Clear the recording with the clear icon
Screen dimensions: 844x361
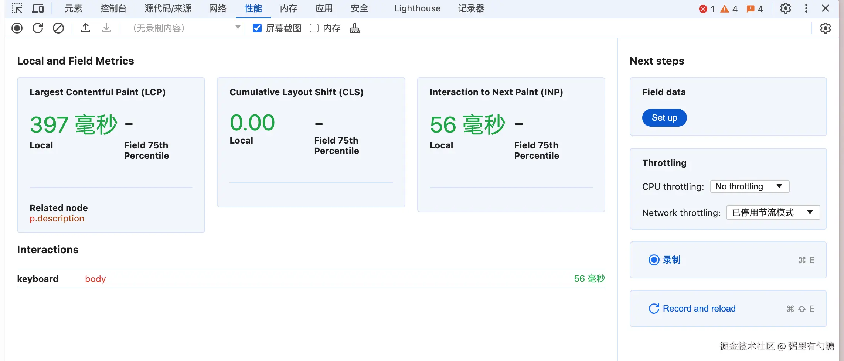pyautogui.click(x=58, y=28)
